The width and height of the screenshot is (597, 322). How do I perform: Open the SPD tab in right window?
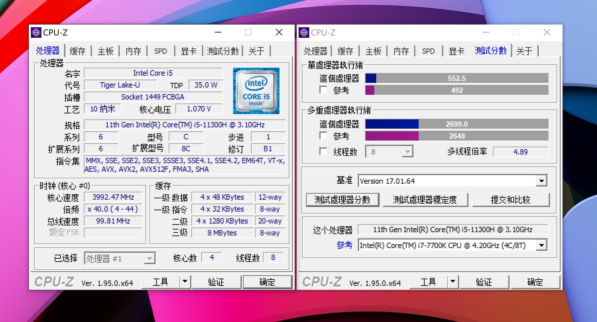(428, 51)
